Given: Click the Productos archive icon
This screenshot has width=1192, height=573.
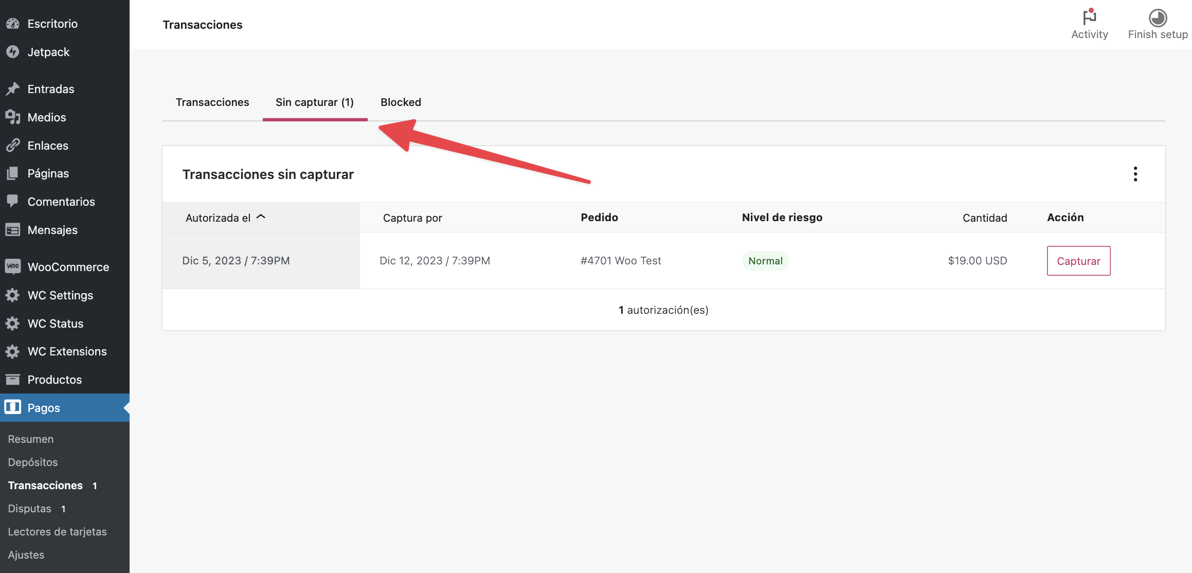Looking at the screenshot, I should [x=13, y=380].
